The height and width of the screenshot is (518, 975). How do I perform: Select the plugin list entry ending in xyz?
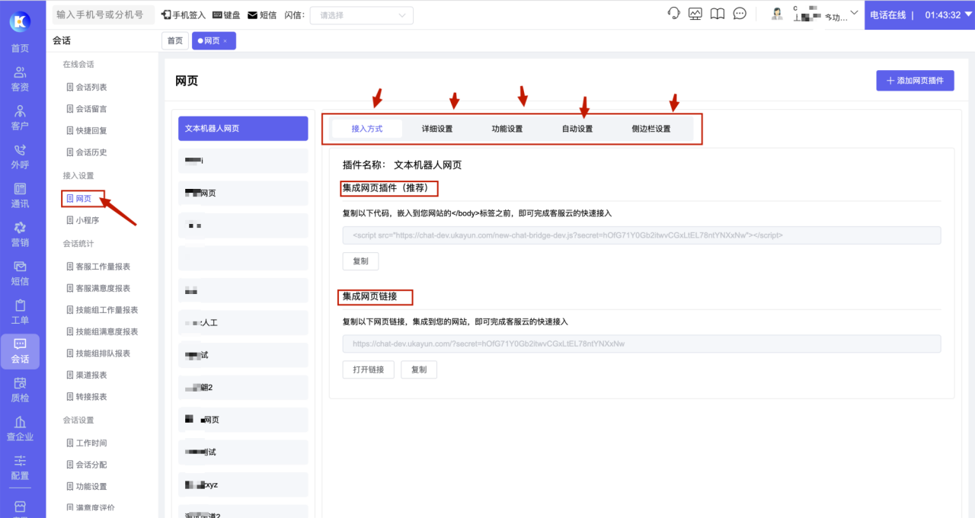coord(243,484)
